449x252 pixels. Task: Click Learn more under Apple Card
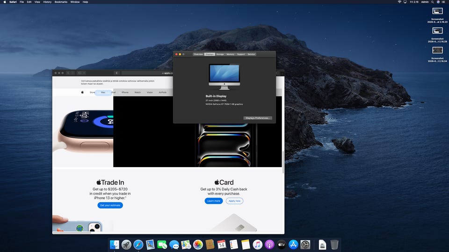(214, 201)
